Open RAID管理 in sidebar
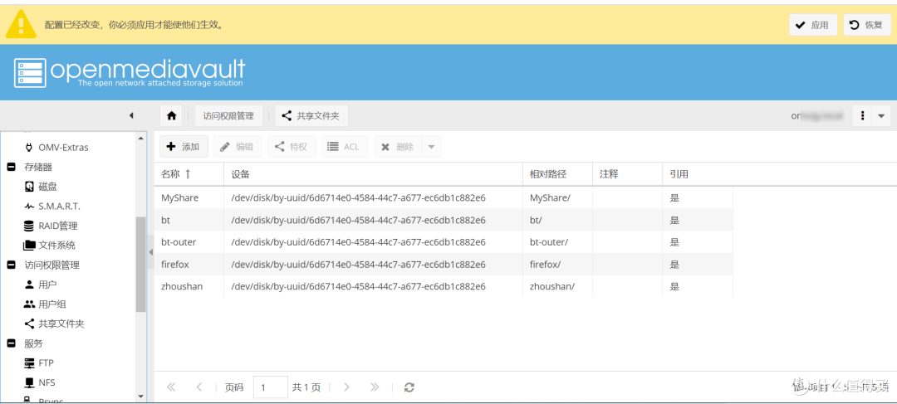Image resolution: width=897 pixels, height=404 pixels. pyautogui.click(x=58, y=226)
